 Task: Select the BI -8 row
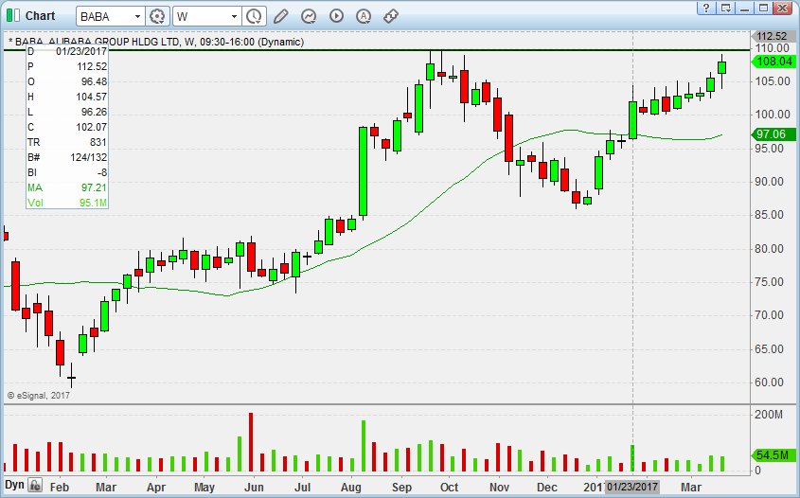(67, 172)
